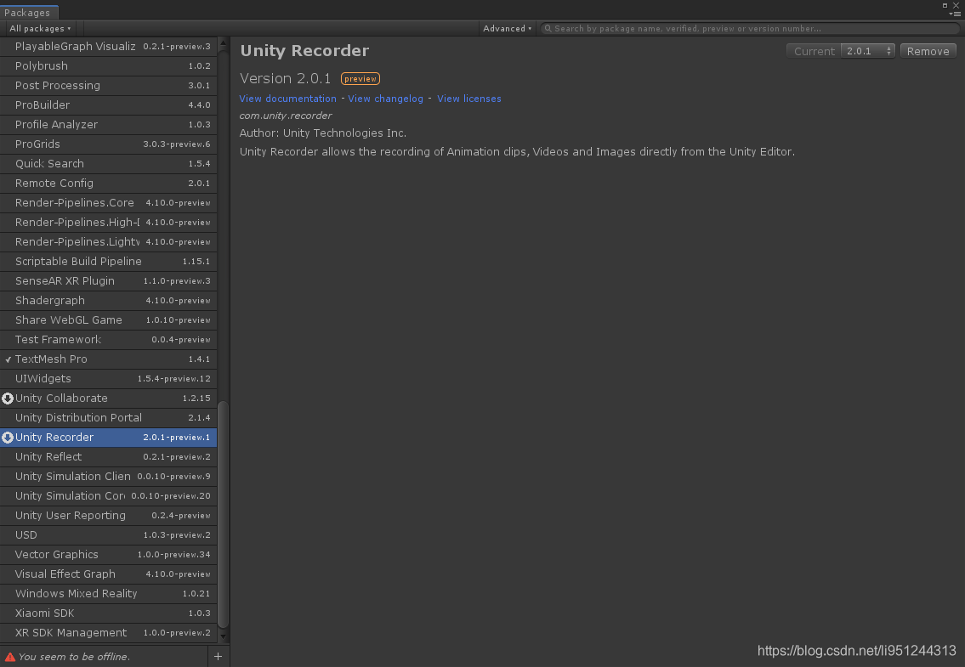This screenshot has width=965, height=667.
Task: Select Xiaomi SDK package
Action: coord(108,613)
